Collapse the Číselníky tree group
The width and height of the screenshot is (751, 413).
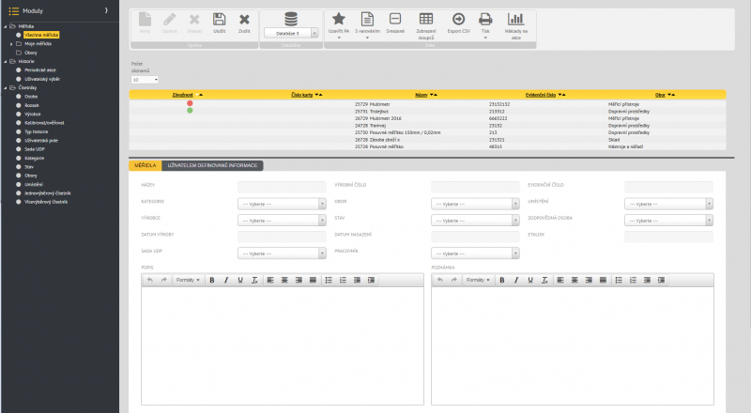click(x=6, y=87)
